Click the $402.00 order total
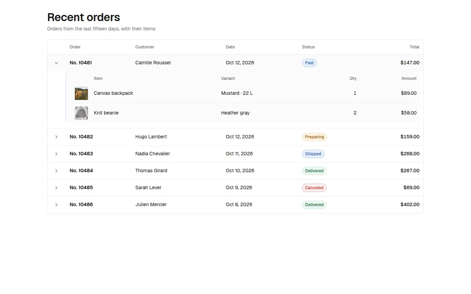The width and height of the screenshot is (471, 294). pos(410,205)
